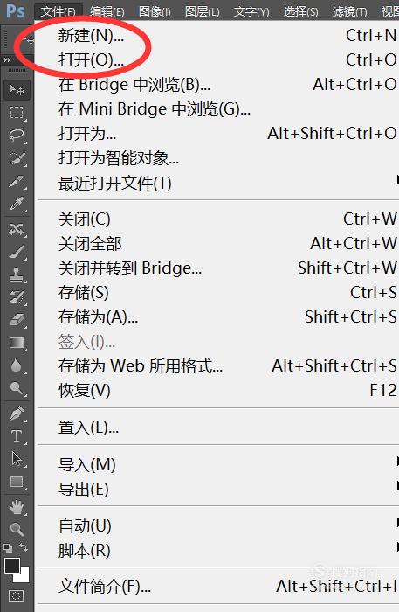Select the Rectangular Marquee tool
Image resolution: width=399 pixels, height=612 pixels.
[x=17, y=113]
